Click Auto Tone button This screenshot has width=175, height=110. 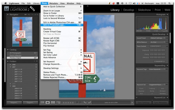155,46
